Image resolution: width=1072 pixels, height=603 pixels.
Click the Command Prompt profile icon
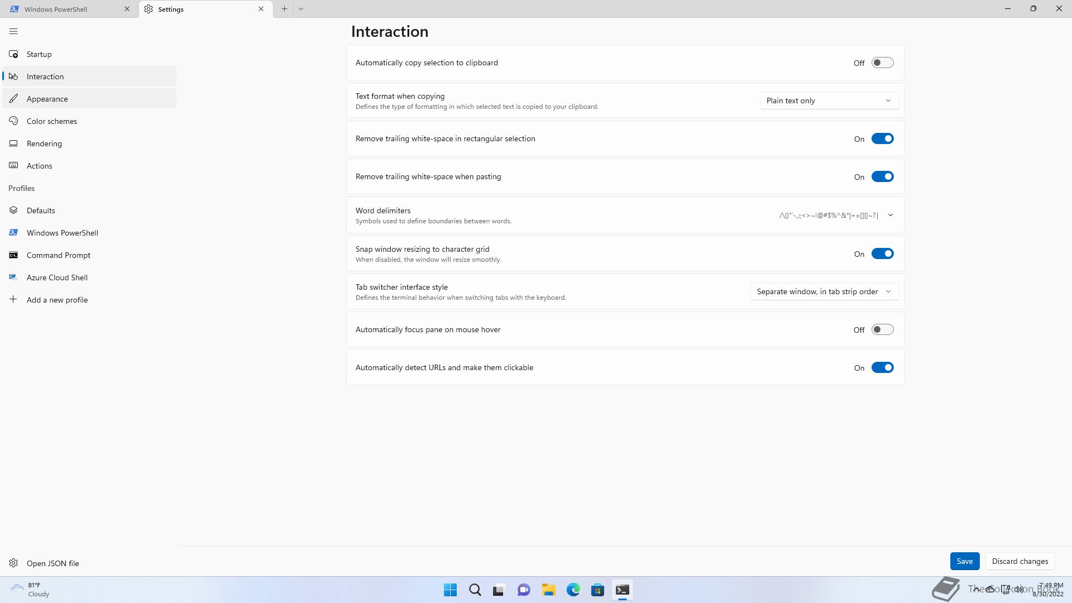coord(13,255)
